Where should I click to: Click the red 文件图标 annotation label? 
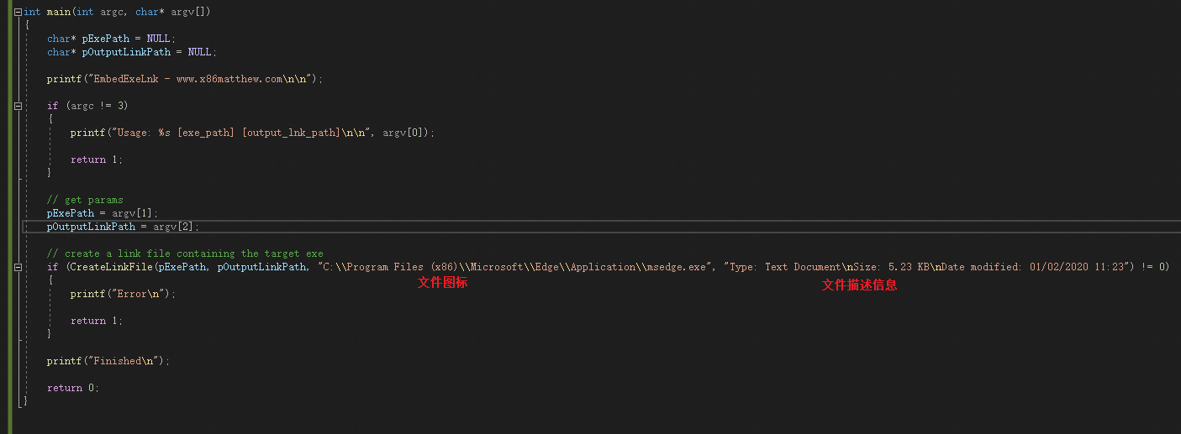click(x=442, y=283)
